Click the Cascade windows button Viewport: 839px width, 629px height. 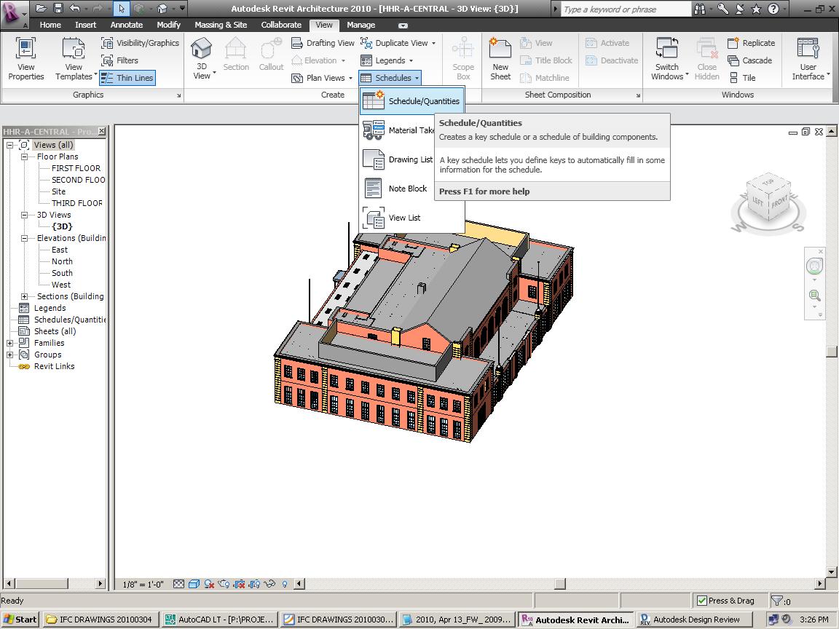pyautogui.click(x=750, y=60)
